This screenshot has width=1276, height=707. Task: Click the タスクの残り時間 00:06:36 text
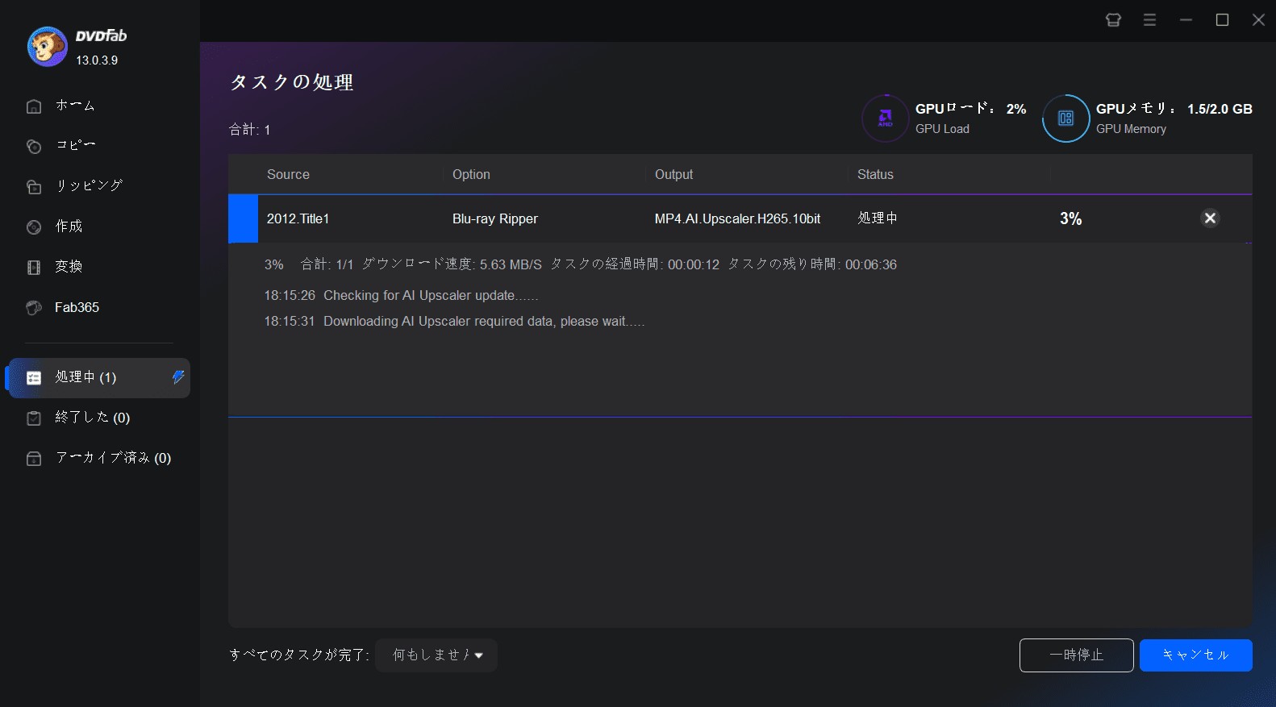pyautogui.click(x=812, y=264)
